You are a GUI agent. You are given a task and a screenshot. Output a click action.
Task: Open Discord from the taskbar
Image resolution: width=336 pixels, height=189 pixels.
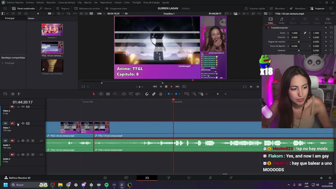pyautogui.click(x=84, y=185)
